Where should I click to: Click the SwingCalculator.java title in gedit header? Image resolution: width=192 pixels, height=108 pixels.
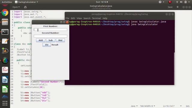[101, 6]
